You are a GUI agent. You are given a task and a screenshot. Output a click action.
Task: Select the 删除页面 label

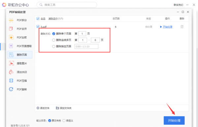[22, 55]
